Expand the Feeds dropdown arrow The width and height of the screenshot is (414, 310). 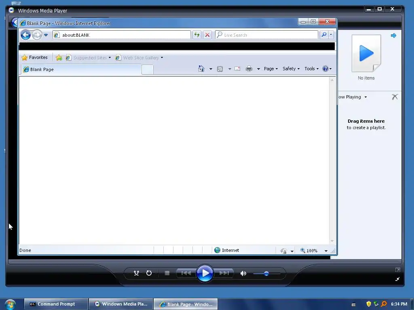(x=230, y=69)
